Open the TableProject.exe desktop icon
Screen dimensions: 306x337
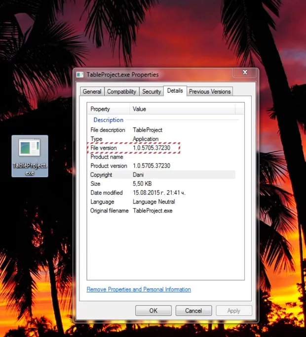30,155
